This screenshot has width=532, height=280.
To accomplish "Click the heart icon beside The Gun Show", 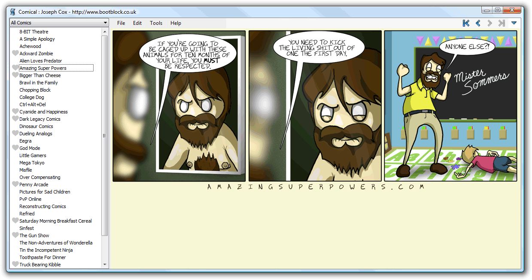I will tap(15, 235).
